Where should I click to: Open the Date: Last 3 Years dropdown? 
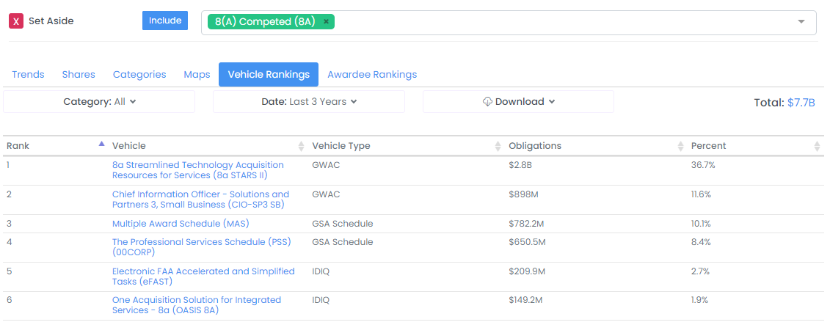point(309,101)
